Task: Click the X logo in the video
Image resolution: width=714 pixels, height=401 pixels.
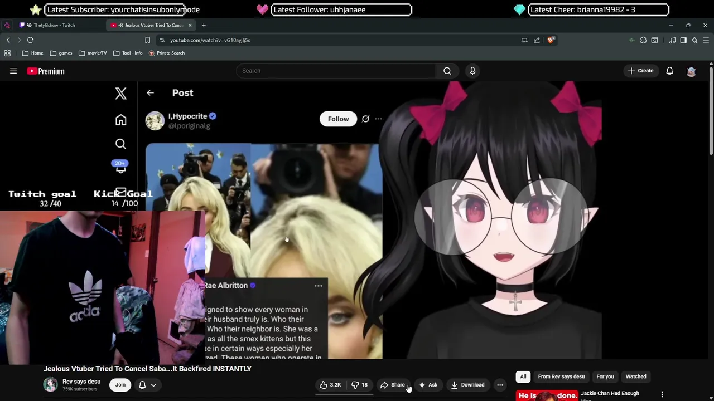Action: tap(120, 93)
